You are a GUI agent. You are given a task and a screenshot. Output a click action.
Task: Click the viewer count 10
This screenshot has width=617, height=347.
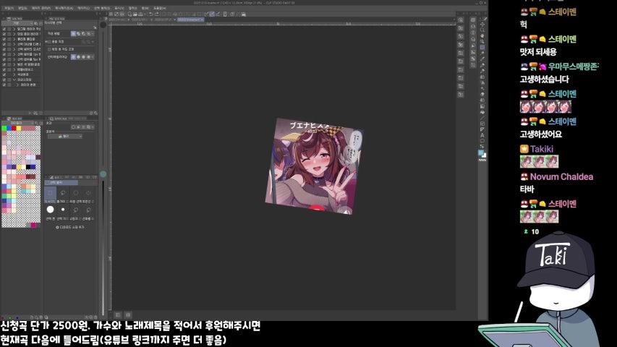pyautogui.click(x=535, y=232)
